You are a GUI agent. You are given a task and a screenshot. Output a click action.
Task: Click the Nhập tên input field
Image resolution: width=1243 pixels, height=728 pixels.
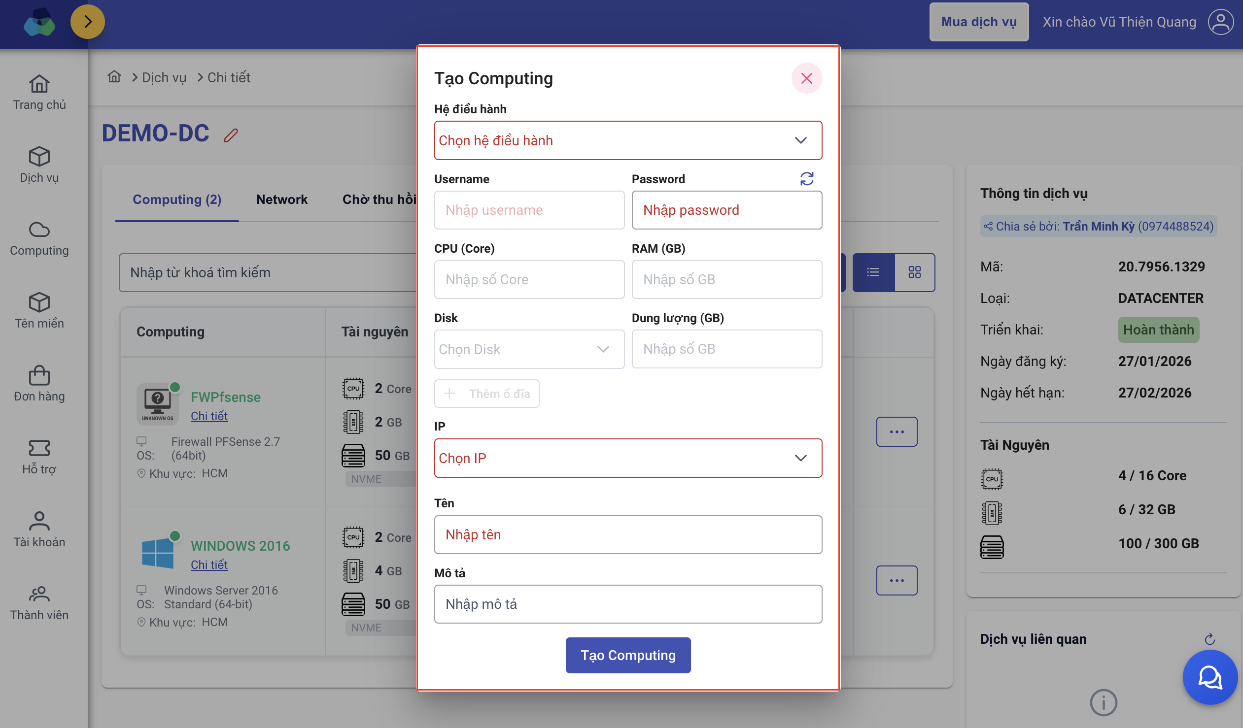point(627,534)
